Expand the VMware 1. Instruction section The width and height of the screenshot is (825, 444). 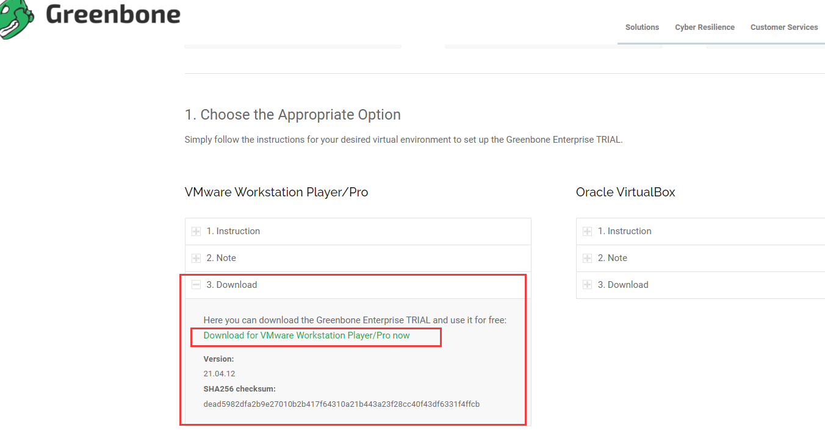pyautogui.click(x=358, y=231)
